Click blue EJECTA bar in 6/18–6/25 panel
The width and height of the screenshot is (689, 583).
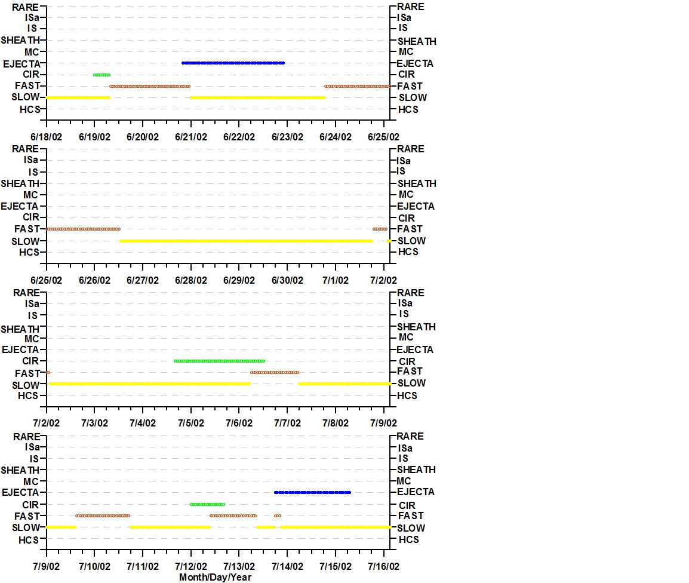[233, 63]
